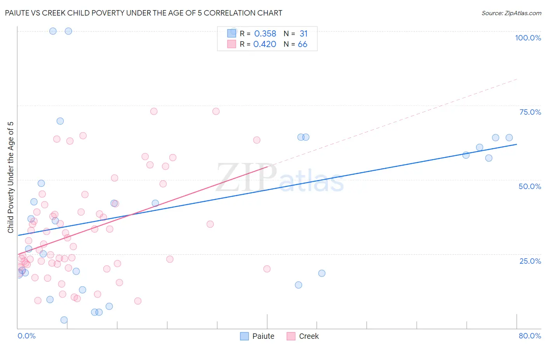The height and width of the screenshot is (347, 546).
Task: Click the chart title text
Action: 144,13
